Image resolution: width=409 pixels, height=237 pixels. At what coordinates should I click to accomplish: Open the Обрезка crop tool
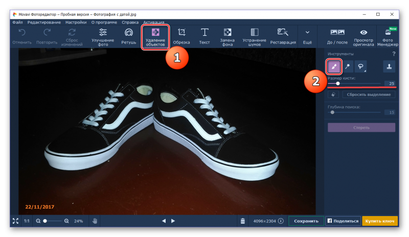click(x=181, y=36)
